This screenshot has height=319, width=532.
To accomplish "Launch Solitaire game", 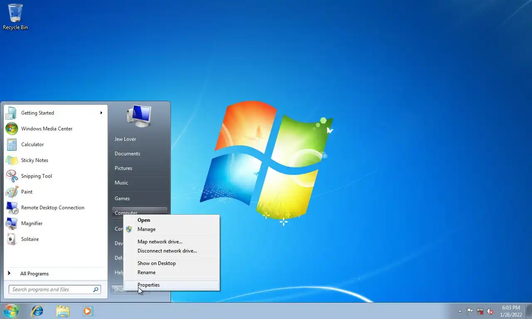I will click(x=56, y=239).
